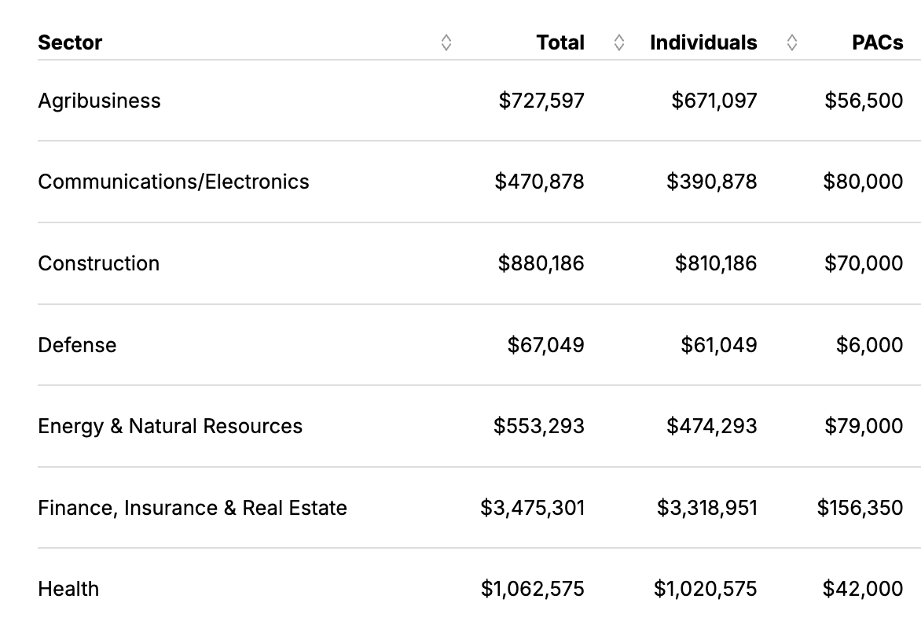This screenshot has width=921, height=621.
Task: Click the Sector column header
Action: point(70,42)
